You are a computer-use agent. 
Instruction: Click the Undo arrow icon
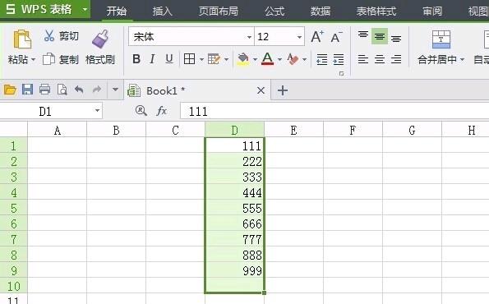79,90
